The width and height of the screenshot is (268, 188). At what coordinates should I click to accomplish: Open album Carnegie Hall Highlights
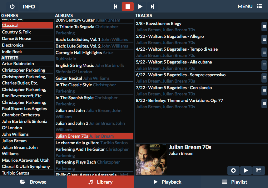coord(94,56)
